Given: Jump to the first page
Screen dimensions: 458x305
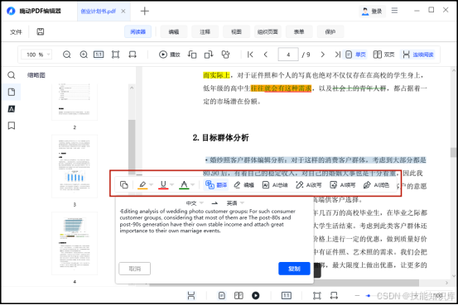Looking at the screenshot, I should tap(250, 55).
